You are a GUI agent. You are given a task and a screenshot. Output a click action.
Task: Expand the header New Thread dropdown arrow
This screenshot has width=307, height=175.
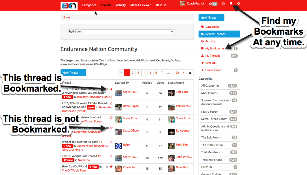tap(222, 18)
